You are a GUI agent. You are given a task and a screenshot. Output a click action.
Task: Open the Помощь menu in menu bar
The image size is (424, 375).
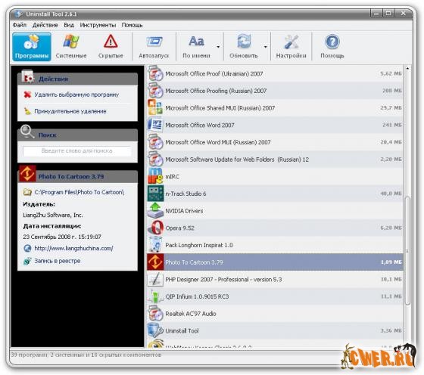pos(132,25)
